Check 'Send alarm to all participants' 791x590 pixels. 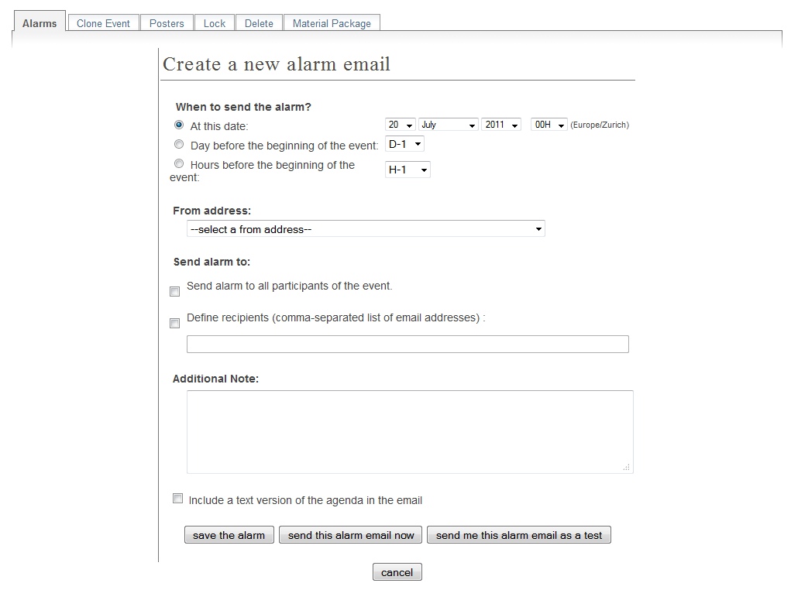pyautogui.click(x=174, y=291)
